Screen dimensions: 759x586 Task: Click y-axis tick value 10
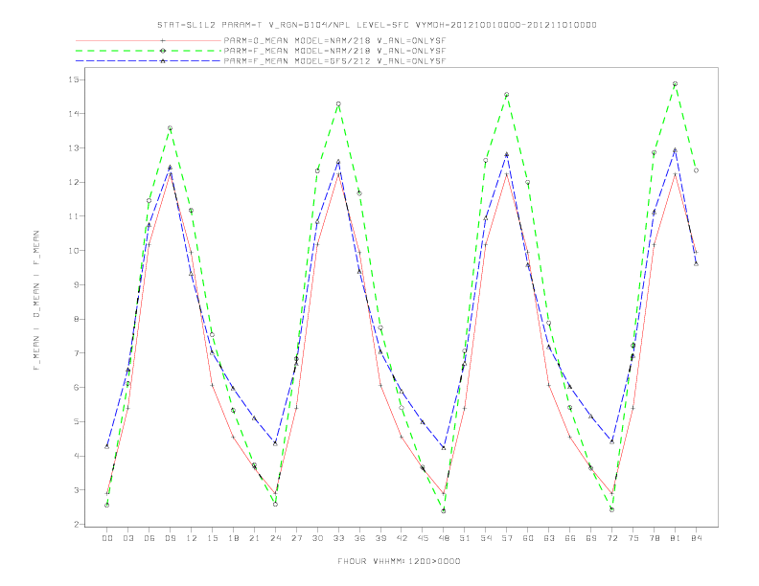click(x=73, y=251)
